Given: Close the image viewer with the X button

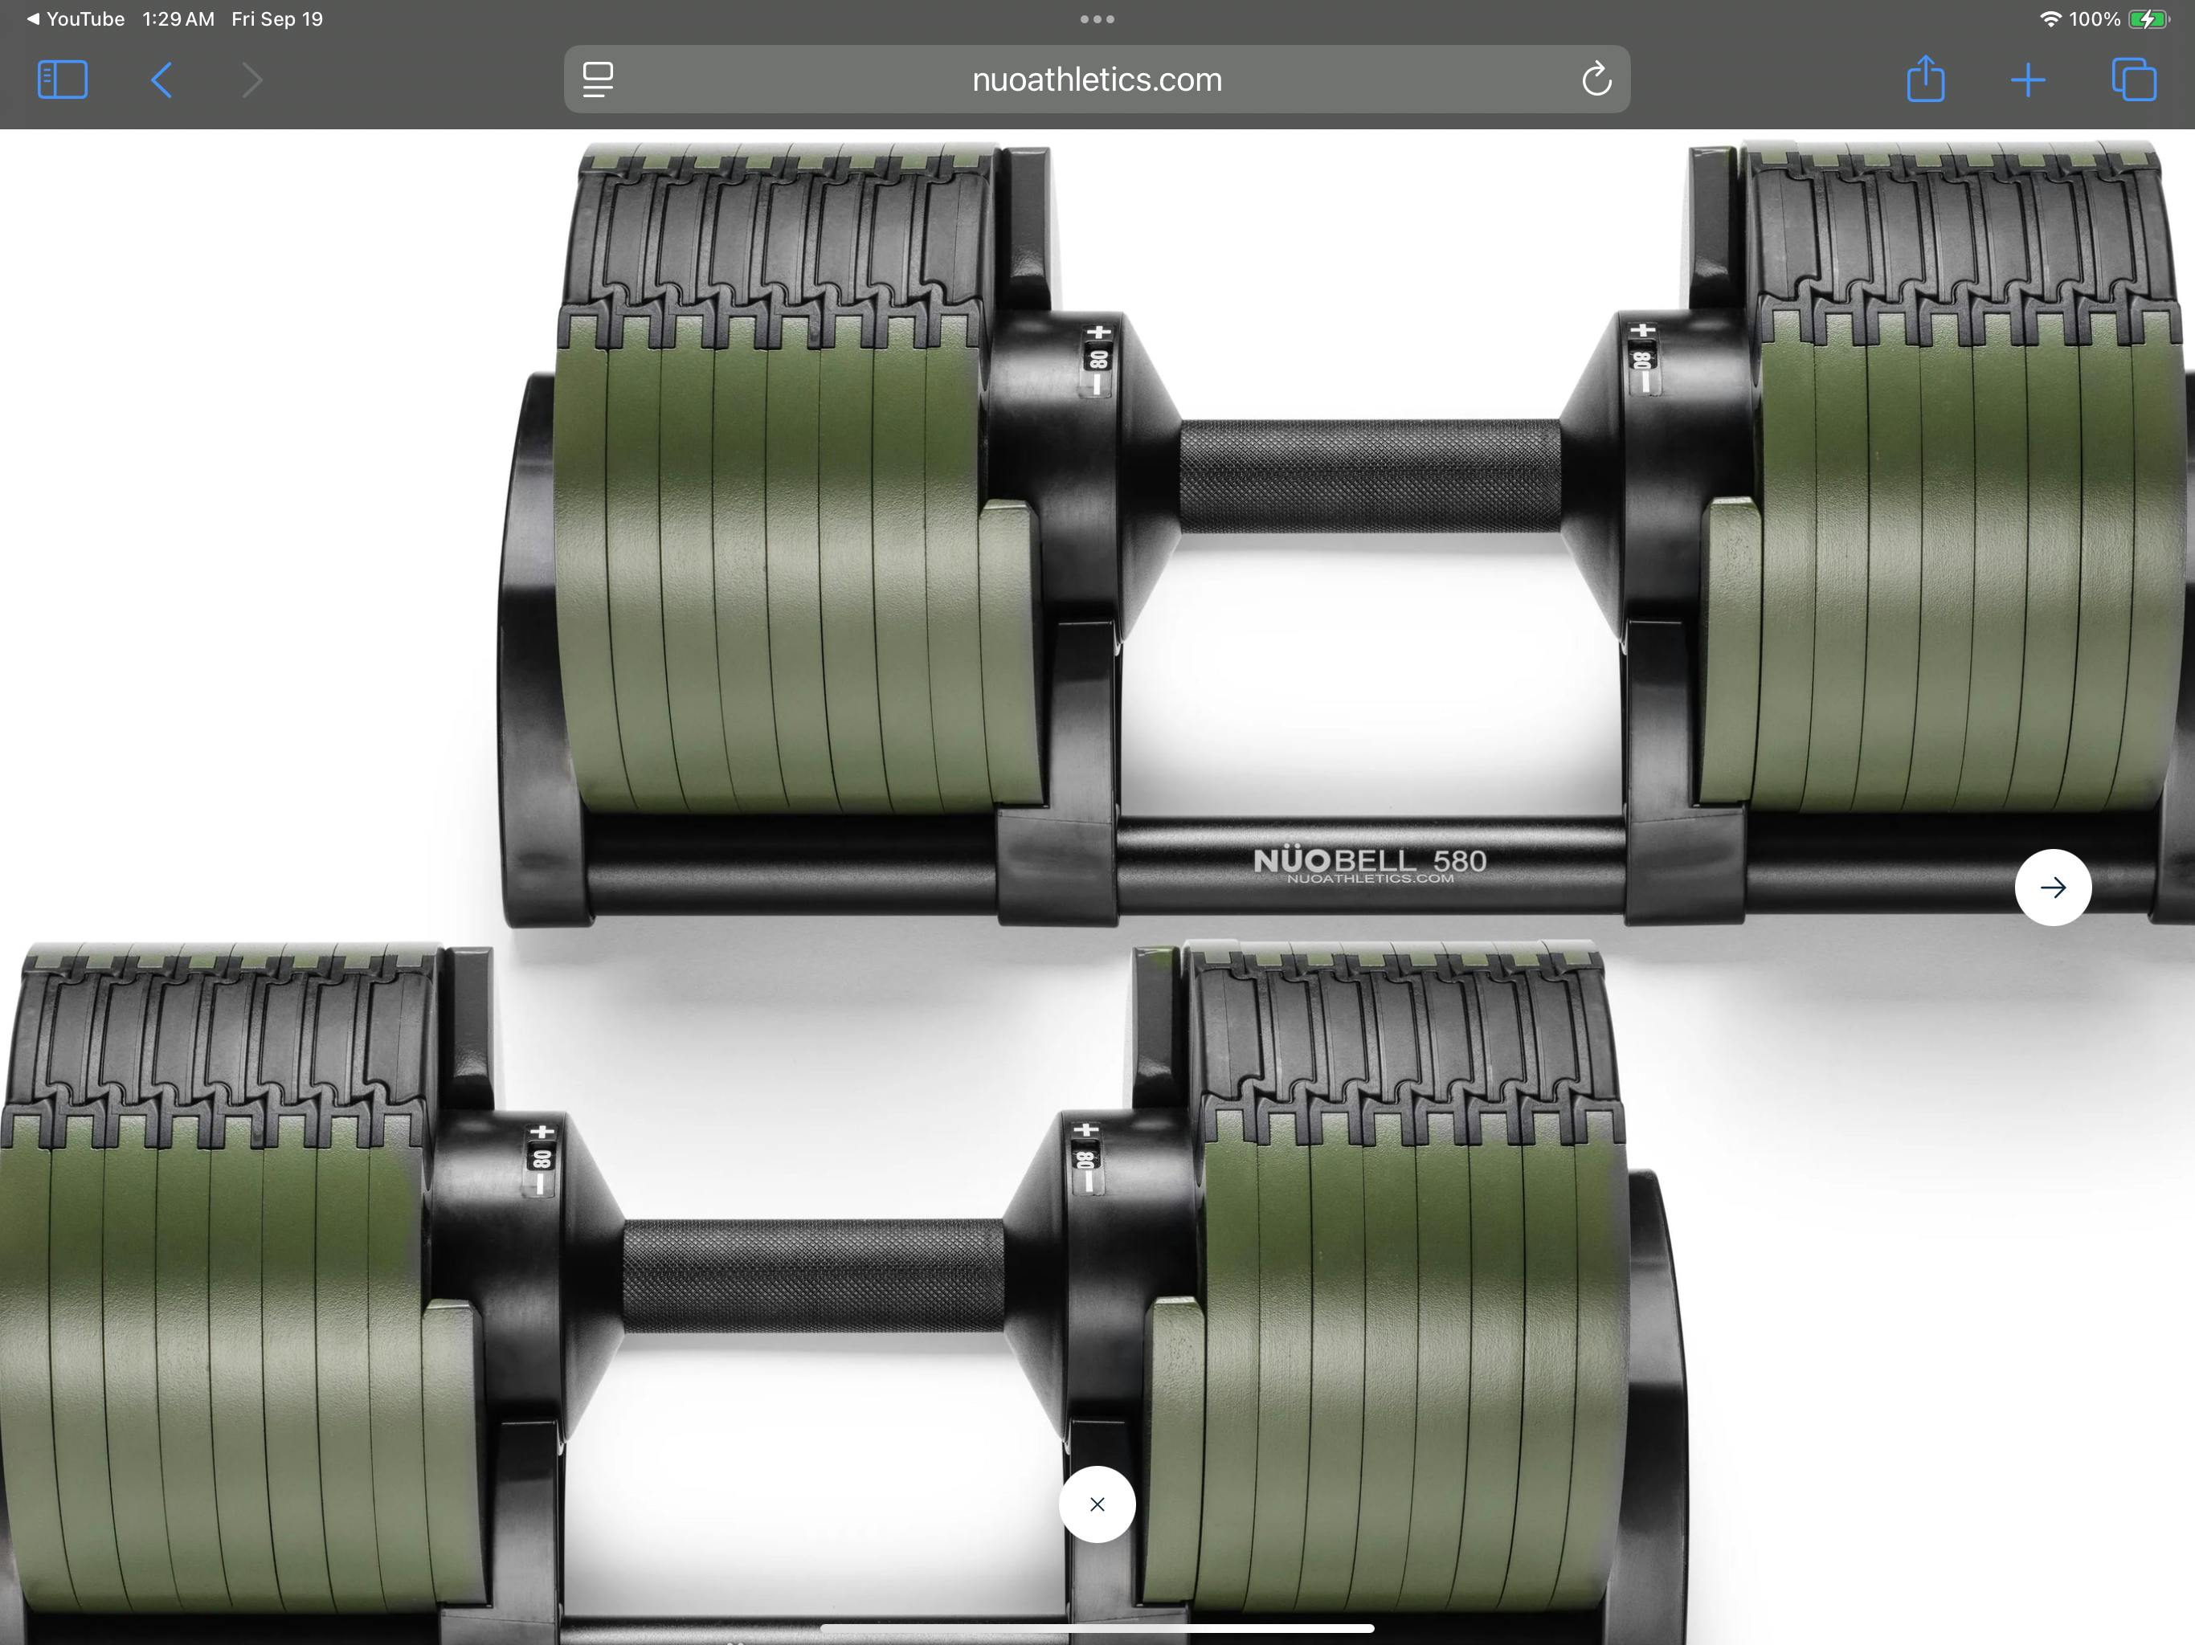Looking at the screenshot, I should pyautogui.click(x=1097, y=1504).
